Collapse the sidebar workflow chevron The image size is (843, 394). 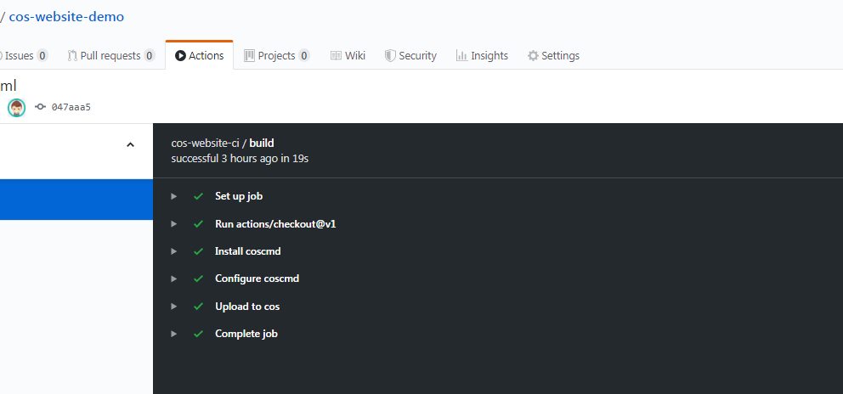tap(130, 144)
